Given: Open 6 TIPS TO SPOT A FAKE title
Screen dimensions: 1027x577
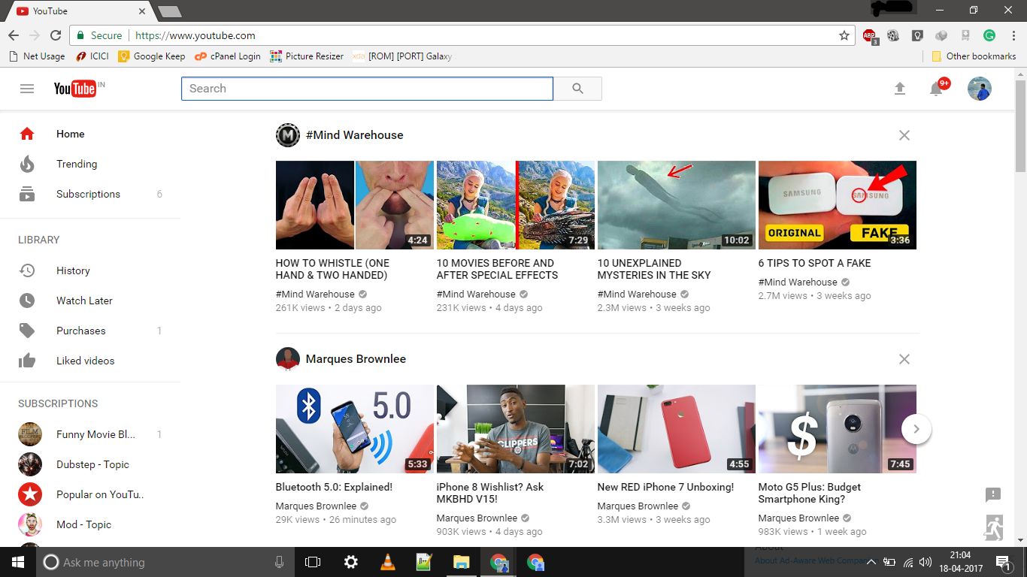Looking at the screenshot, I should click(x=814, y=263).
